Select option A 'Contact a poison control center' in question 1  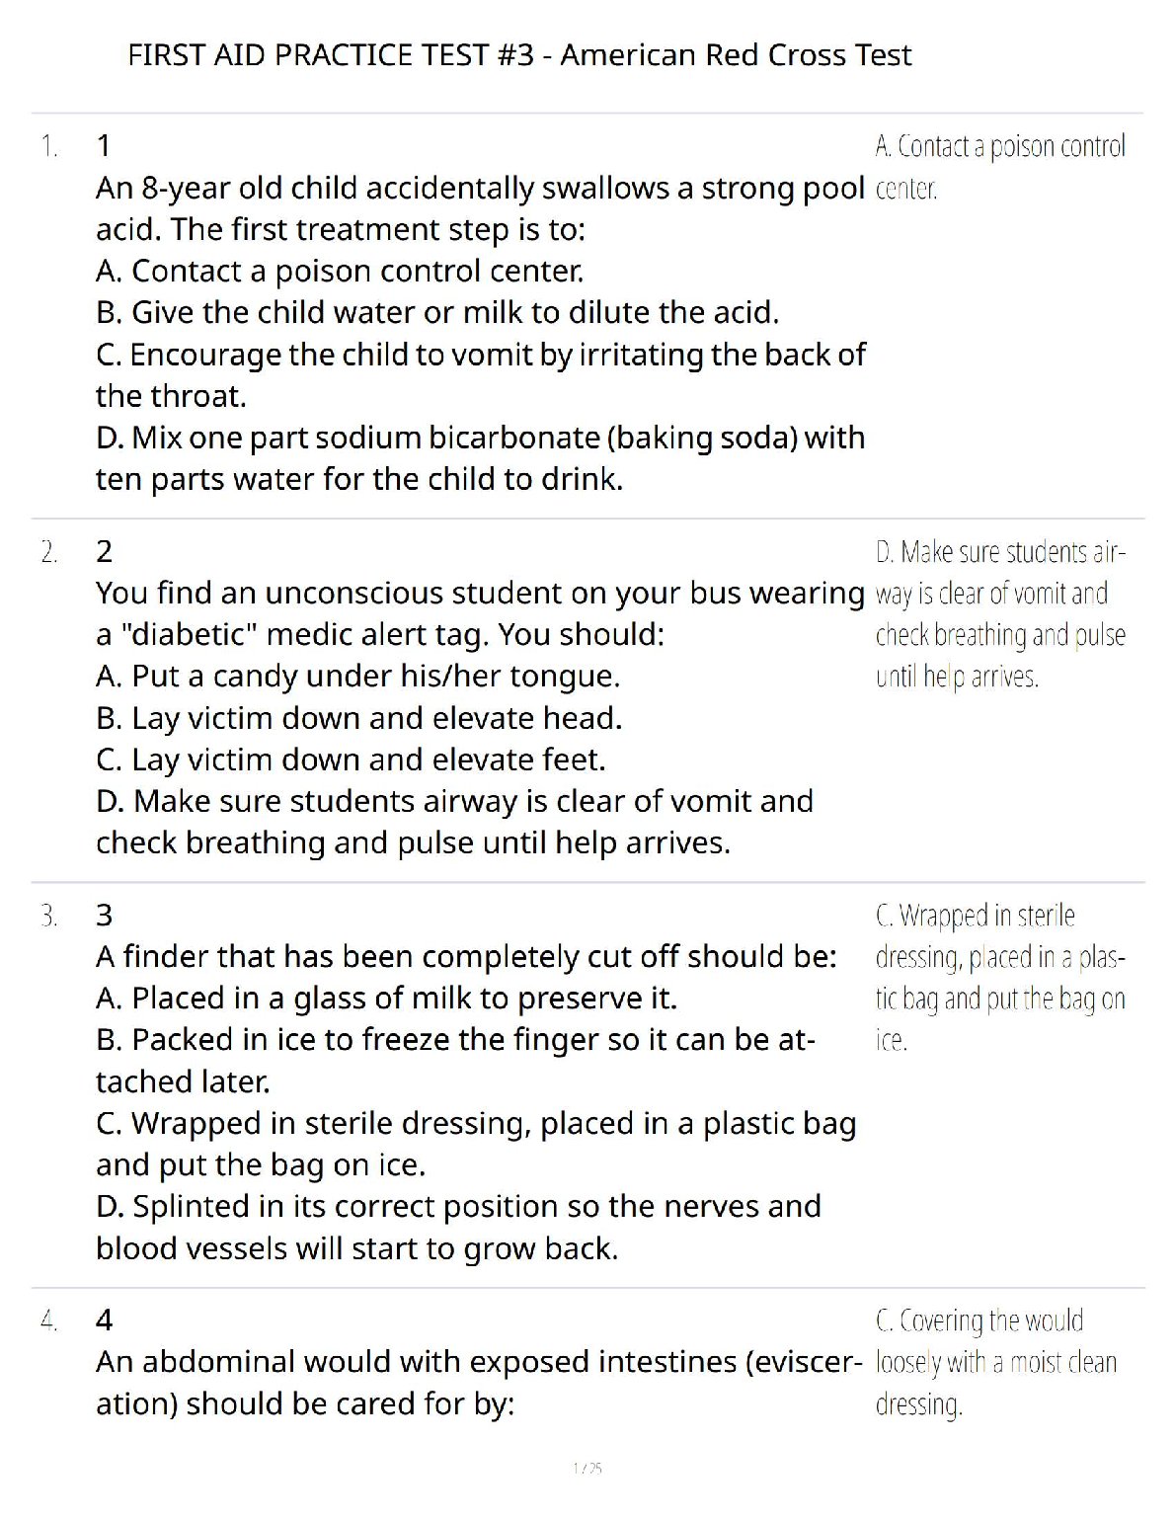click(x=340, y=271)
